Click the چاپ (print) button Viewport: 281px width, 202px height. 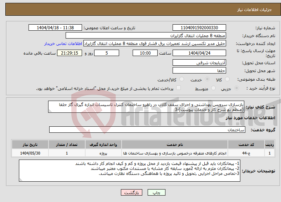(156, 192)
